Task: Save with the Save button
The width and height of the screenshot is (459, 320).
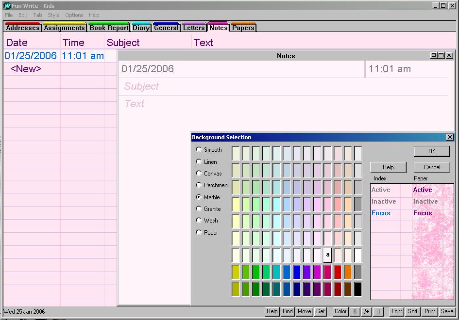Action: [x=447, y=312]
